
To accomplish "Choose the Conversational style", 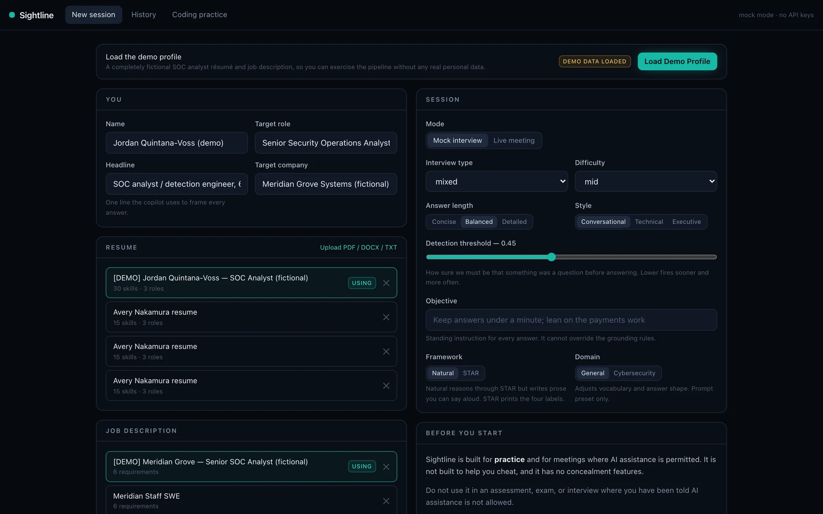I will click(x=603, y=222).
